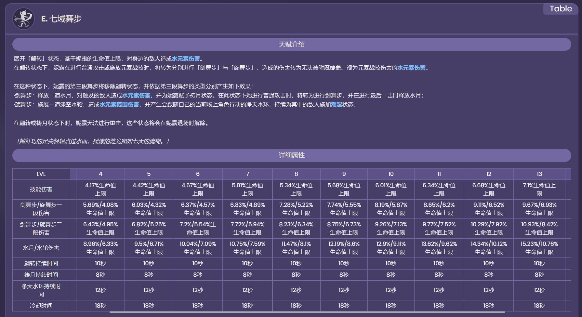Click the level 6 column header
Screen dimensions: 582x317
(x=198, y=174)
